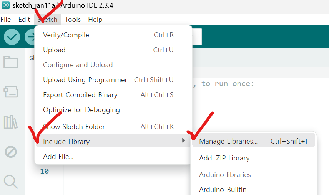
Task: Choose Upload from Sketch menu
Action: pyautogui.click(x=113, y=50)
